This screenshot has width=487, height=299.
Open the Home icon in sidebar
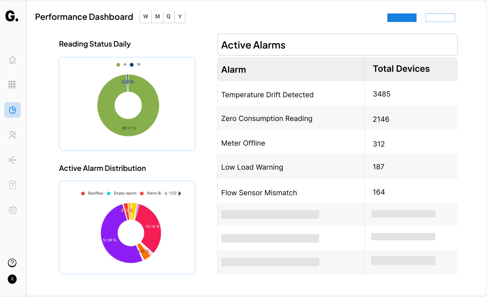click(x=13, y=60)
